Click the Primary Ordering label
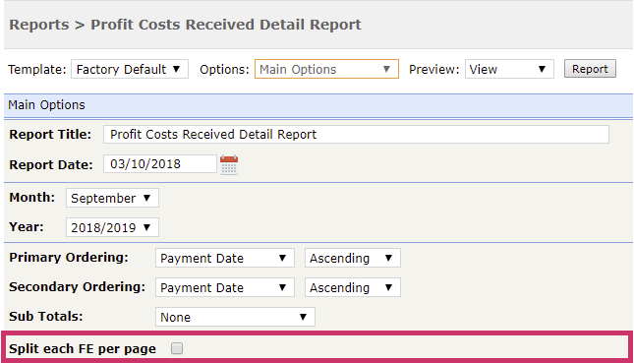 coord(69,258)
